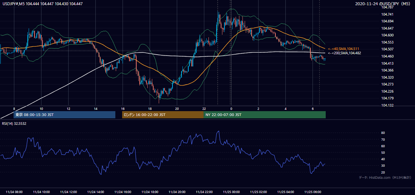The width and height of the screenshot is (415, 195).
Task: Click the '11/24 12:00' time axis label
Action: tap(69, 192)
